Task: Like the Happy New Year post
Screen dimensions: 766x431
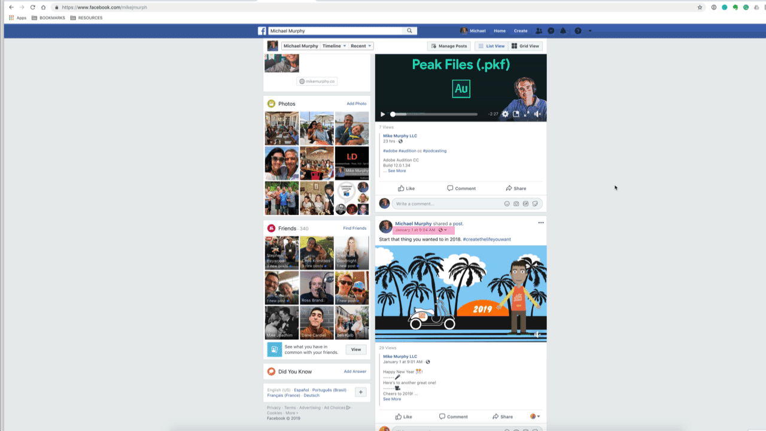Action: tap(404, 417)
